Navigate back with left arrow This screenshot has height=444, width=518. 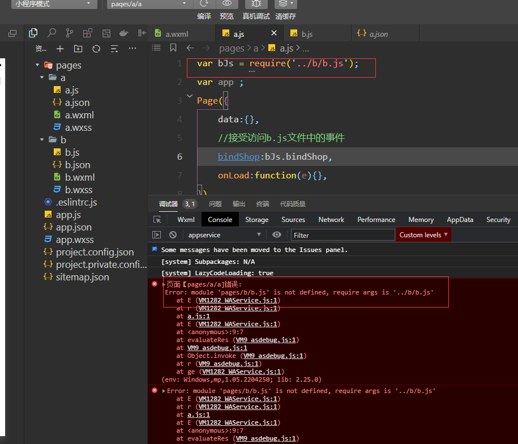pyautogui.click(x=190, y=48)
